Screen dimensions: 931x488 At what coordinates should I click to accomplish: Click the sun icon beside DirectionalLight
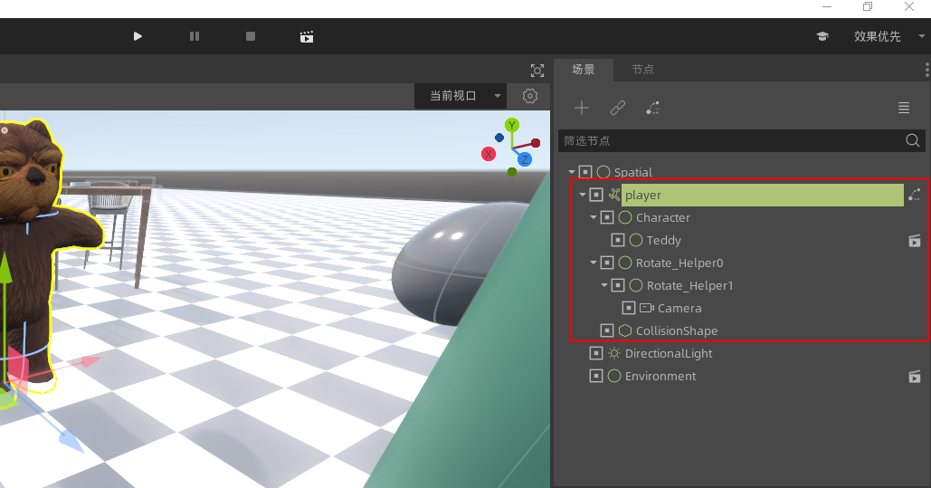(614, 353)
